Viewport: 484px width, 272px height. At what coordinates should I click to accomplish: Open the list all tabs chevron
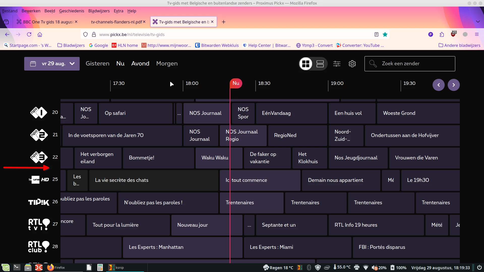[x=478, y=22]
